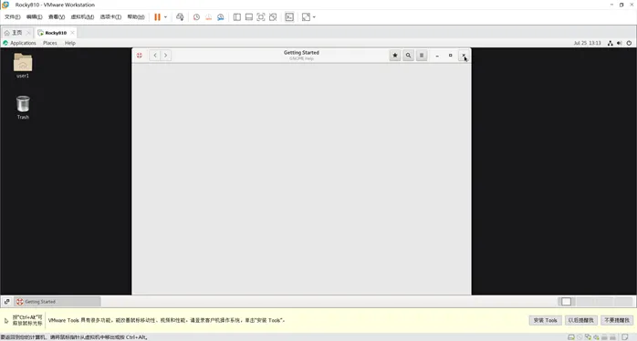Click the message log icon in status bar
The image size is (637, 341).
(x=625, y=337)
